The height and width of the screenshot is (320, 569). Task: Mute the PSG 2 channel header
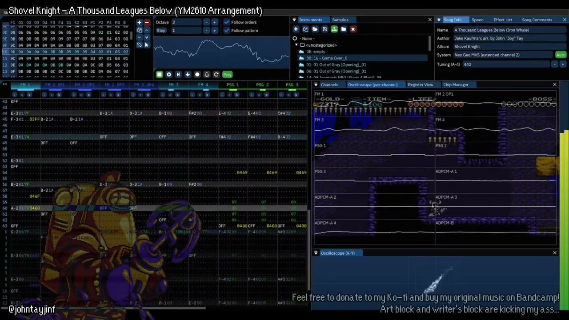pyautogui.click(x=262, y=85)
